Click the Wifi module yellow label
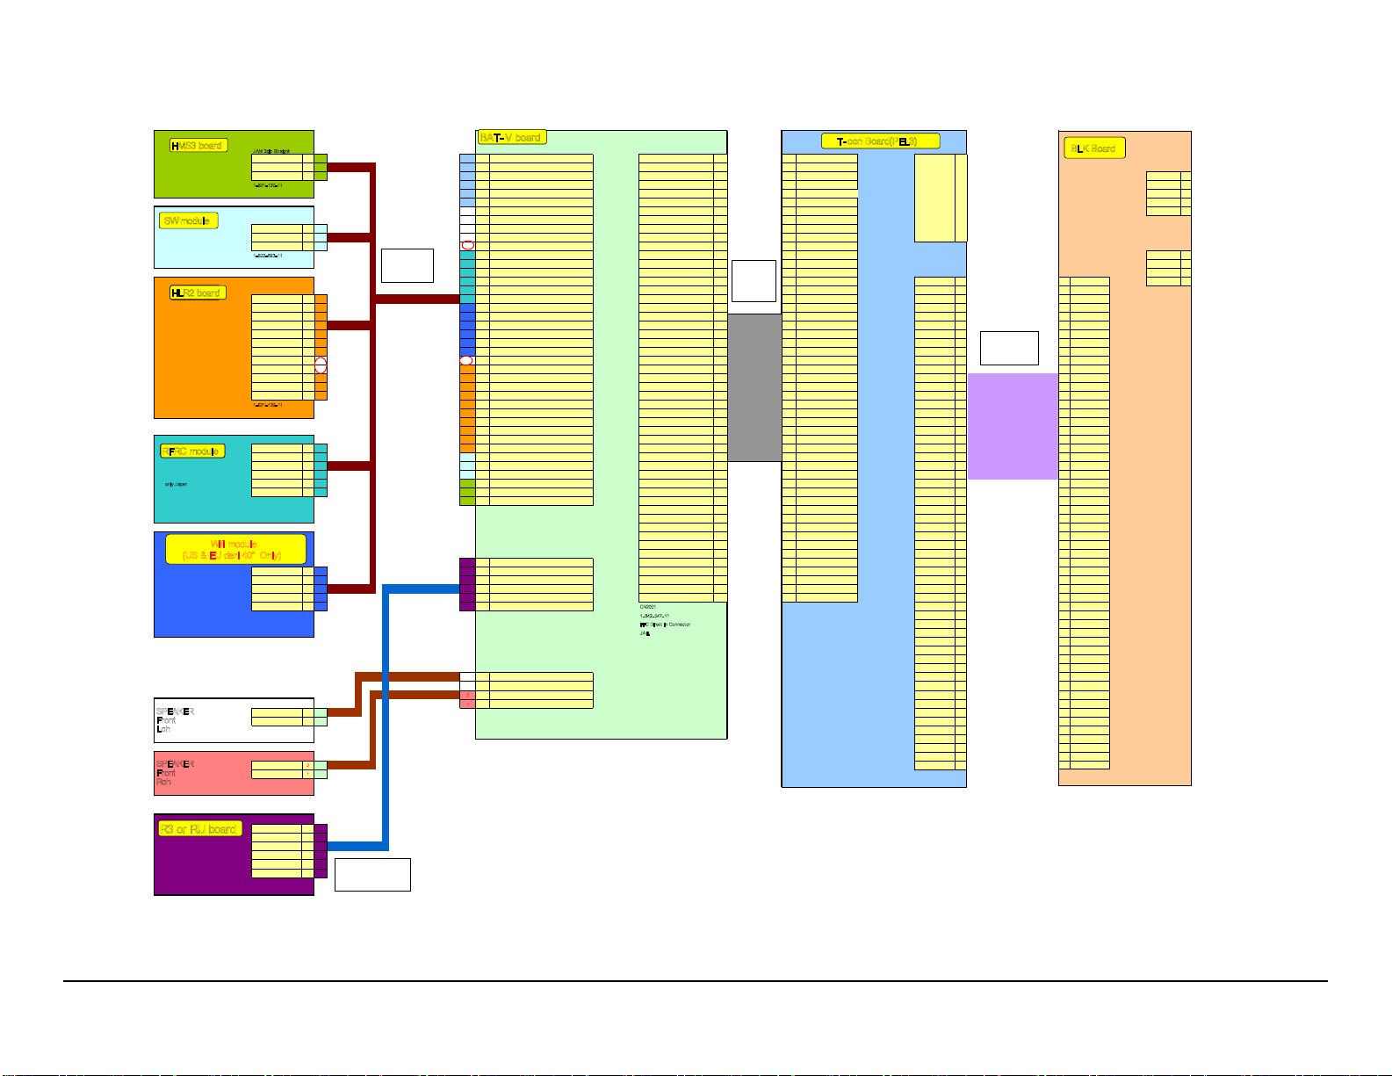 click(235, 550)
